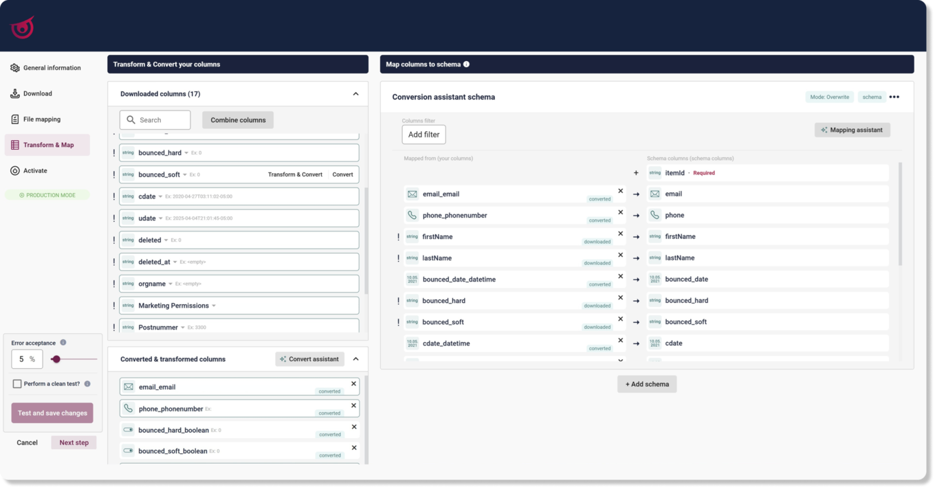Collapse Downloaded columns panel

click(x=355, y=94)
